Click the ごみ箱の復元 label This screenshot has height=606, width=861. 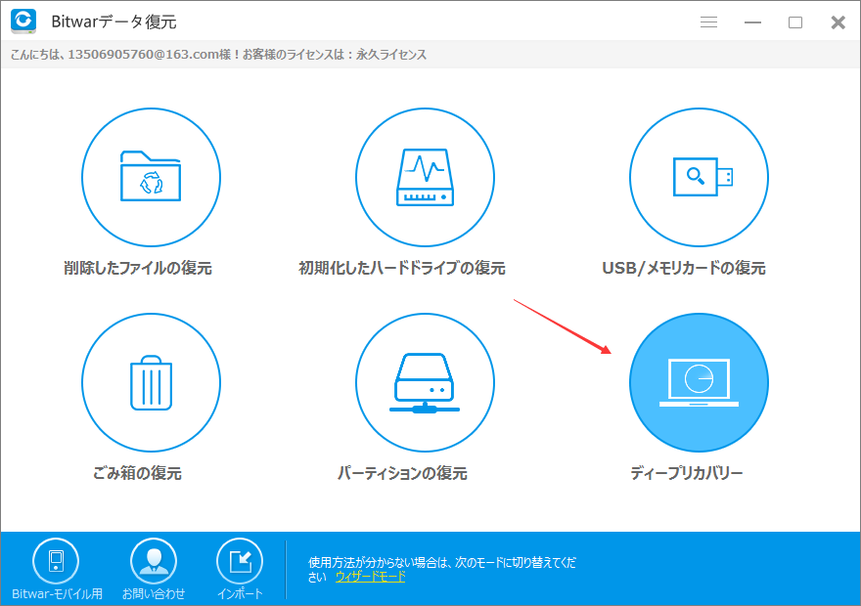pyautogui.click(x=137, y=473)
